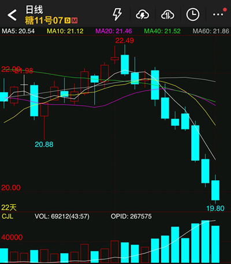This screenshot has width=231, height=264.
Task: Open the 日线 period selector
Action: tap(35, 10)
